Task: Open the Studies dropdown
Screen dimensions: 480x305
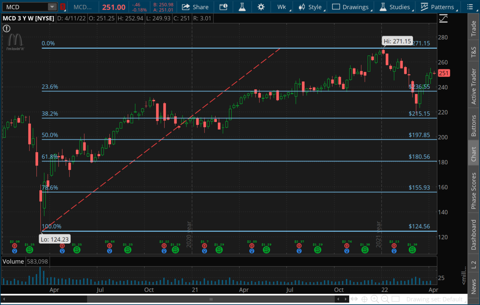Action: point(395,7)
